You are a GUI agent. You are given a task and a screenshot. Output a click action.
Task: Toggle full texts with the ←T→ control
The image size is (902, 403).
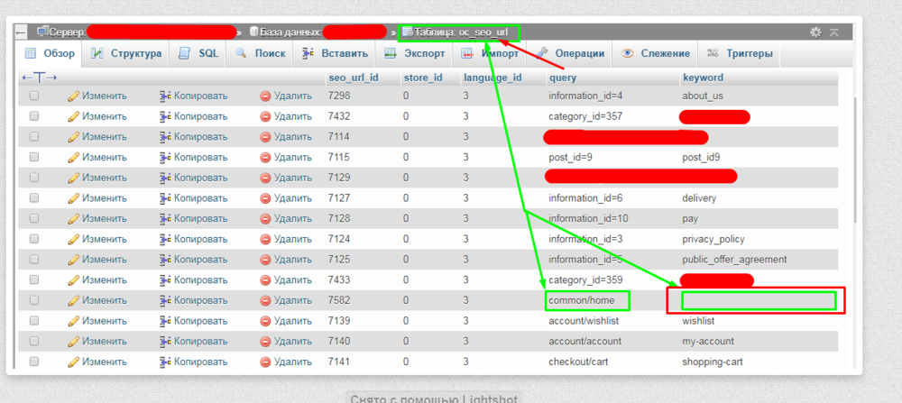point(39,78)
